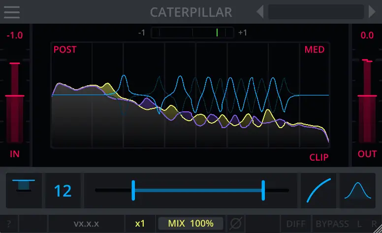Click the MIX 100% field
The image size is (382, 233).
pyautogui.click(x=191, y=223)
